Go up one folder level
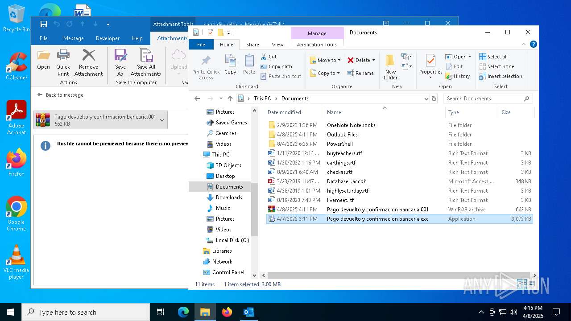The height and width of the screenshot is (321, 571). coord(230,99)
